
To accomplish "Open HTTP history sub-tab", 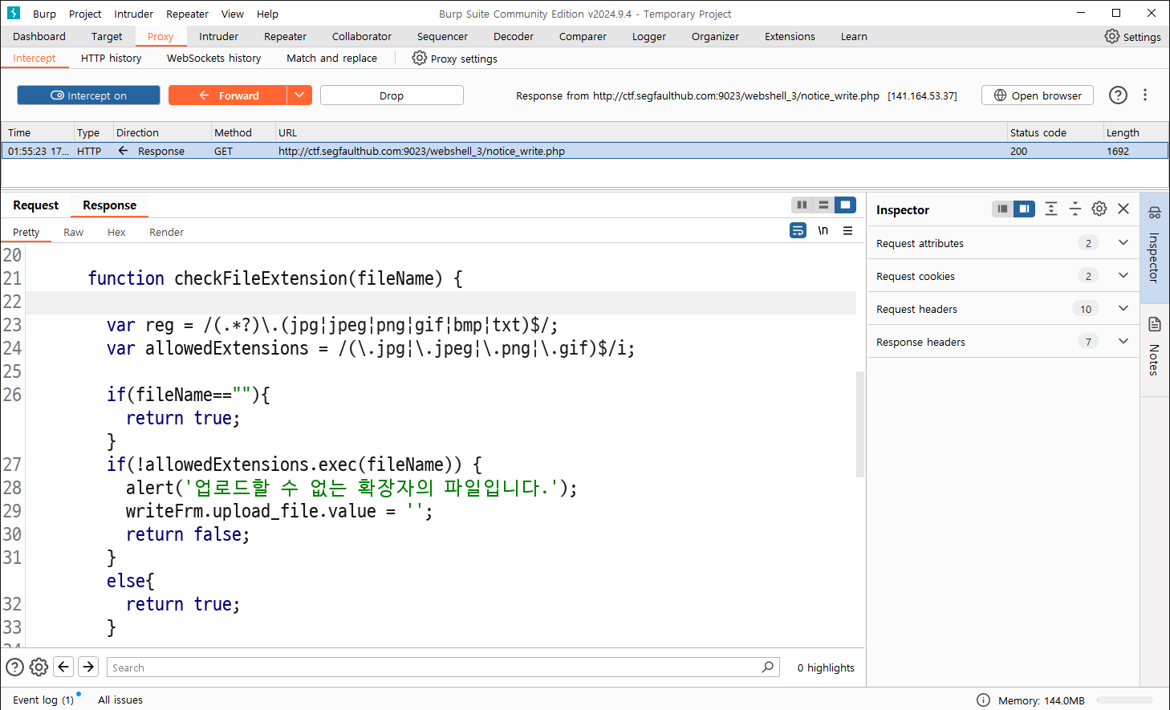I will (x=111, y=58).
